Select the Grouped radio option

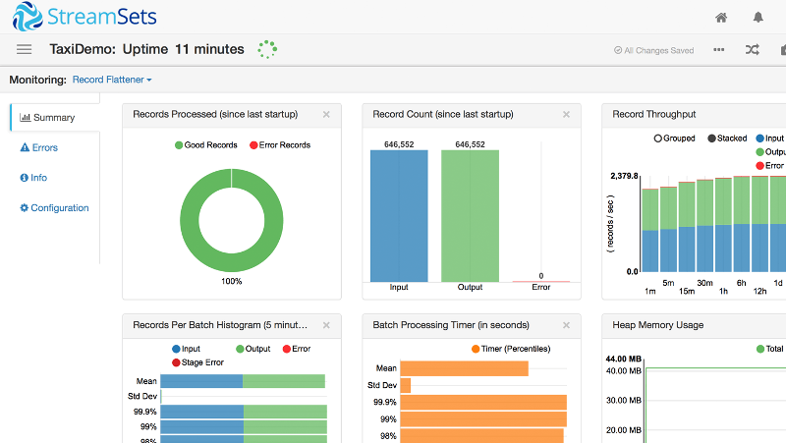click(658, 138)
